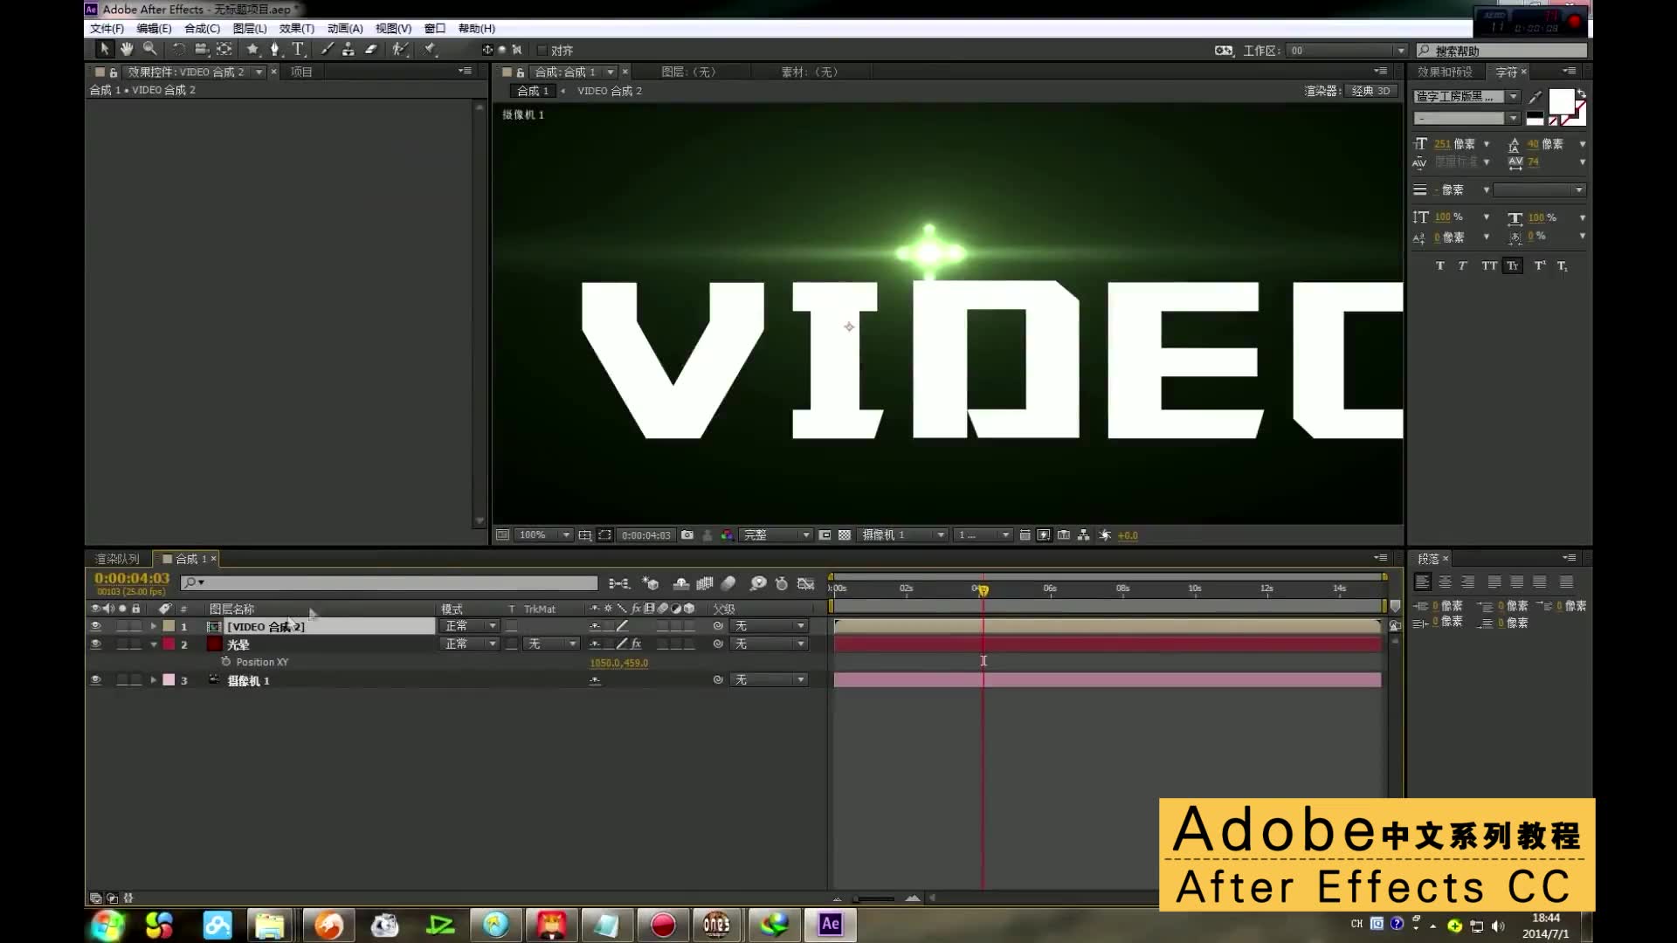Select the Eraser tool
The image size is (1677, 943).
(x=371, y=50)
